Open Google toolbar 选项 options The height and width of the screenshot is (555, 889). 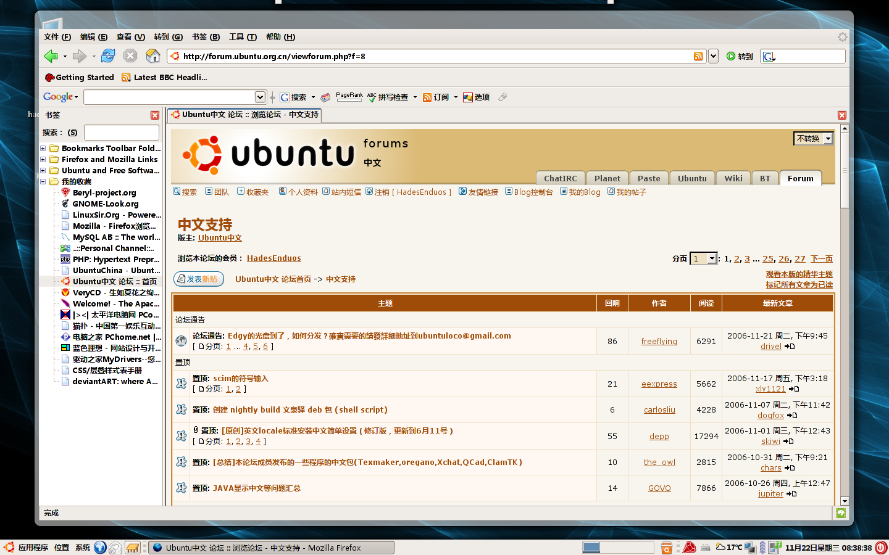(476, 97)
